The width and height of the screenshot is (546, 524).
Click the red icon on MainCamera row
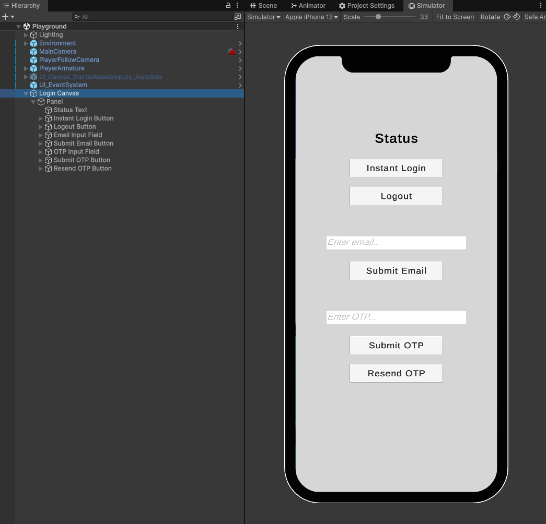[231, 52]
